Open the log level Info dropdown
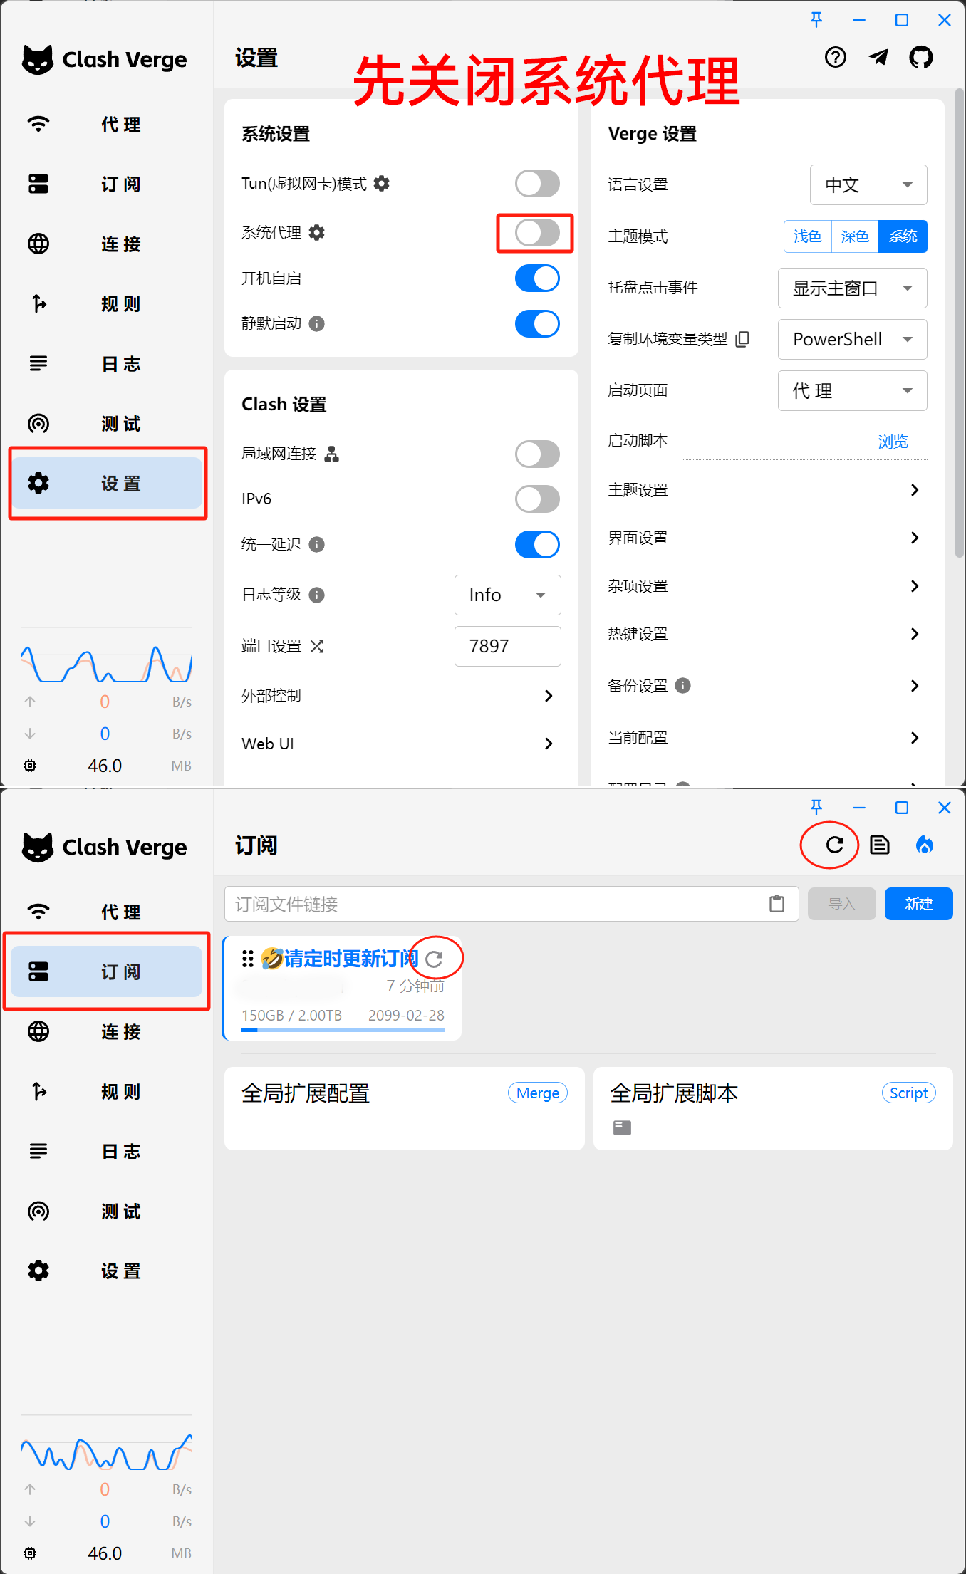 coord(507,595)
